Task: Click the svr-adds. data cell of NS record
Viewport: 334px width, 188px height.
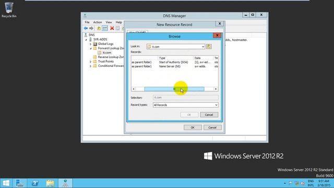Action: pyautogui.click(x=200, y=66)
